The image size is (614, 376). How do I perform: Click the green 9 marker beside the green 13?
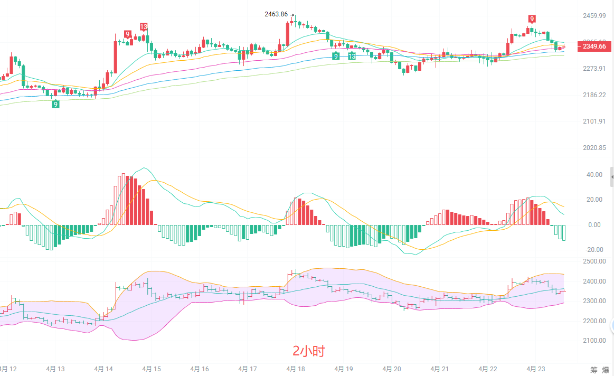coord(336,55)
